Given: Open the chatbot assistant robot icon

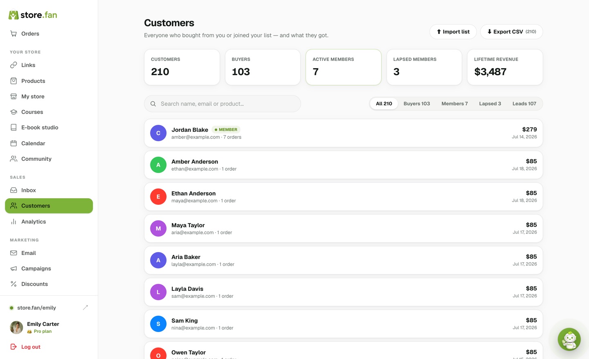Looking at the screenshot, I should point(569,339).
